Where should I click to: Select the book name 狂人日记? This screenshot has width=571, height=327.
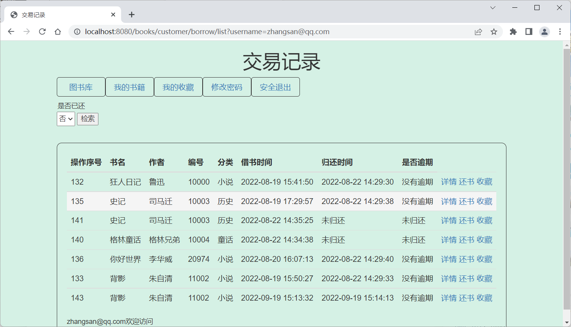point(126,182)
